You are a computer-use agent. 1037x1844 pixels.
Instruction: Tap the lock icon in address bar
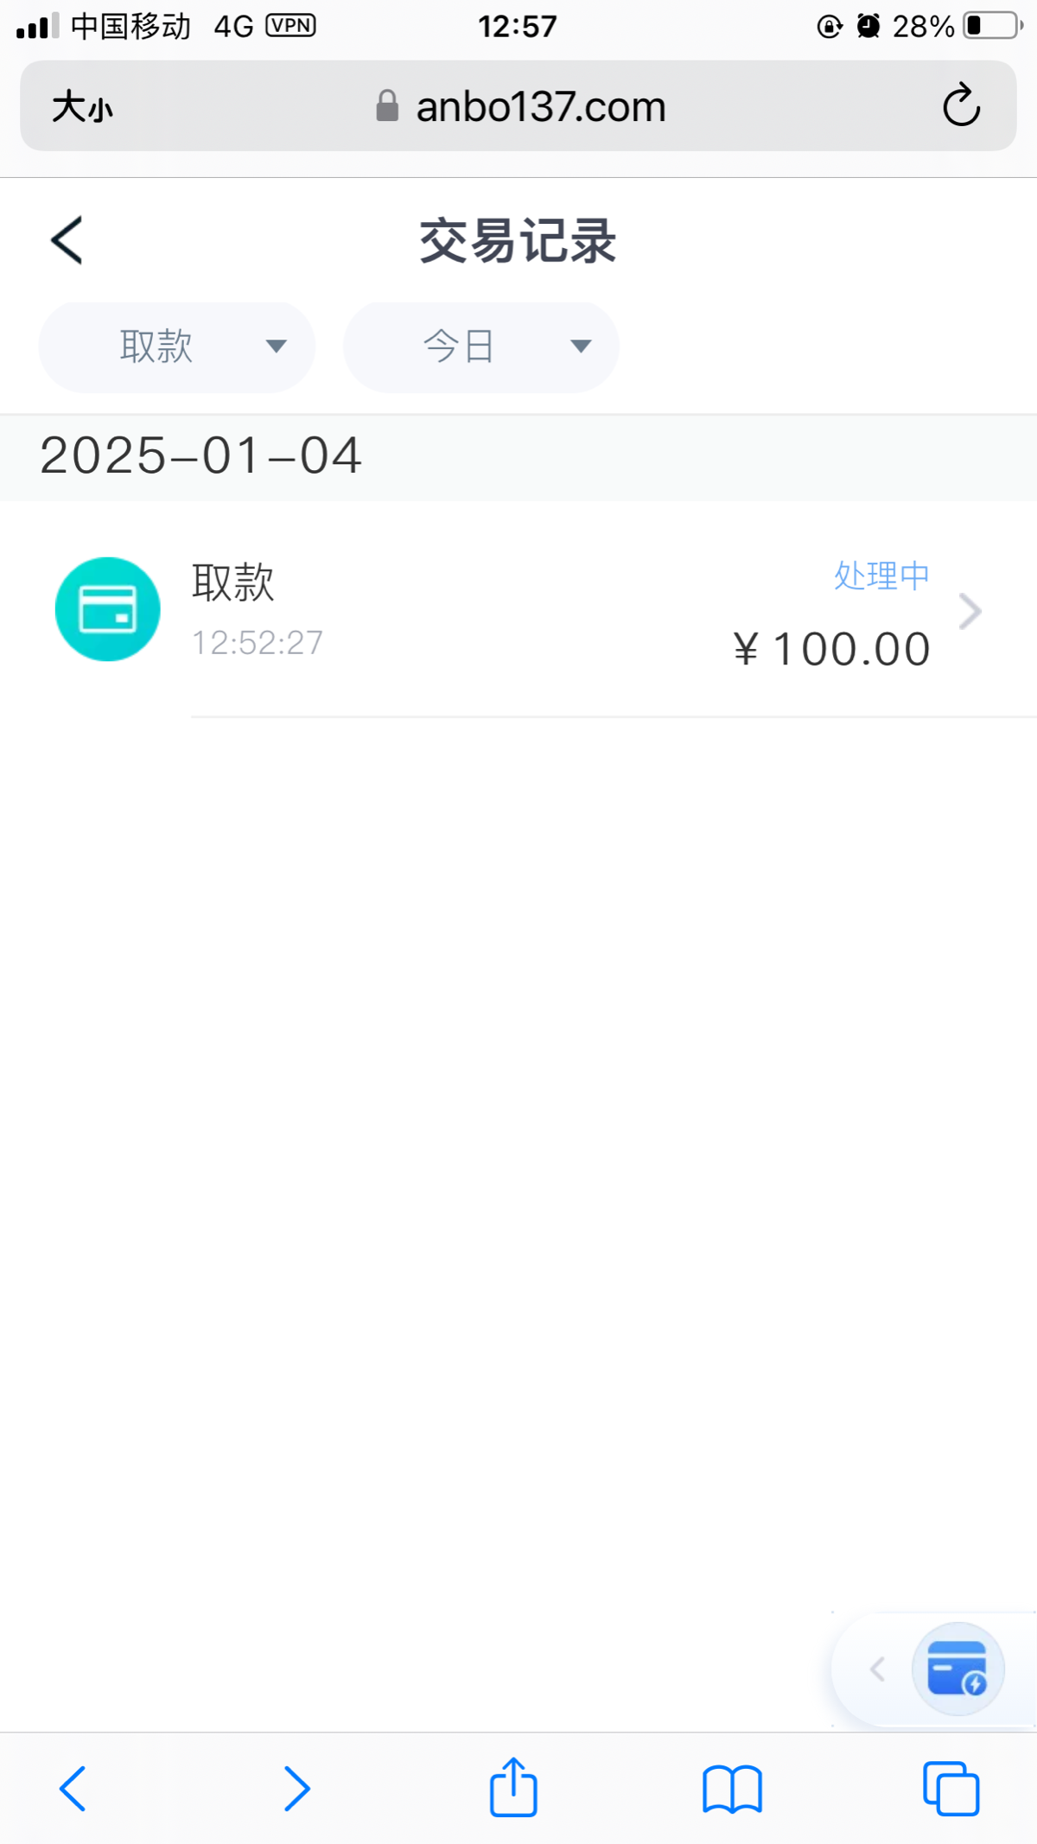point(387,106)
